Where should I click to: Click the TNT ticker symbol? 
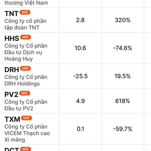(12, 14)
